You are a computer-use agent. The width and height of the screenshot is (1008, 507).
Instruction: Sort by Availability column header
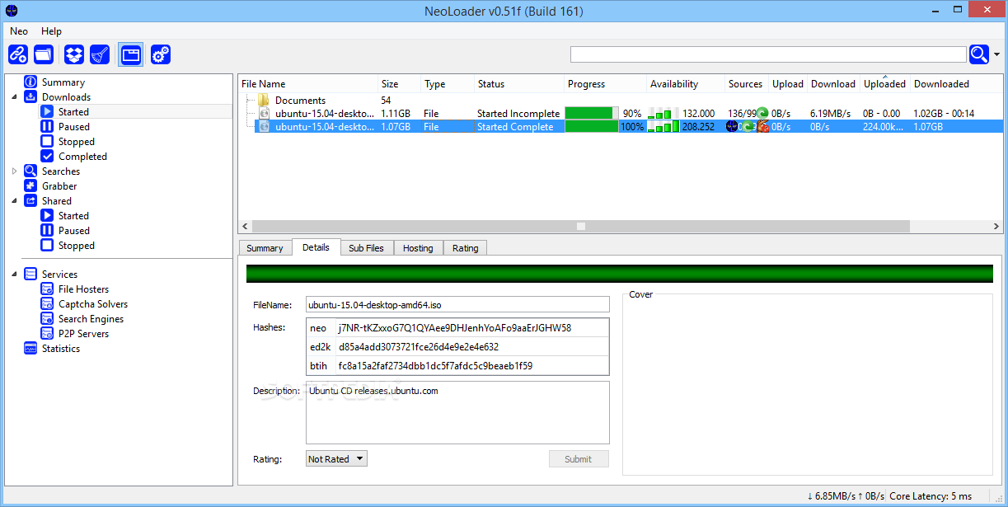click(686, 84)
